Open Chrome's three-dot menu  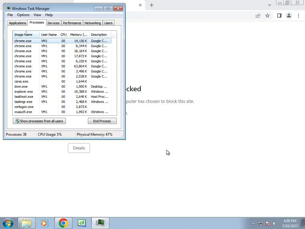[298, 16]
